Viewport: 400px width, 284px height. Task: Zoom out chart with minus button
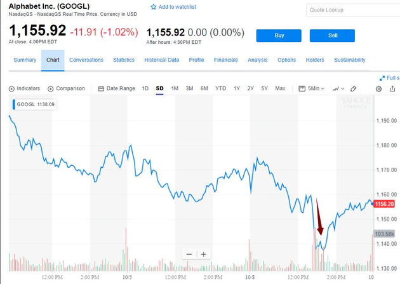(x=189, y=254)
